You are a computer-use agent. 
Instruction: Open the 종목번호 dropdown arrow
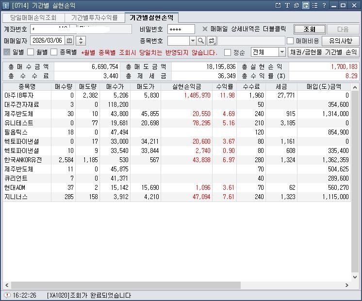[x=193, y=41]
